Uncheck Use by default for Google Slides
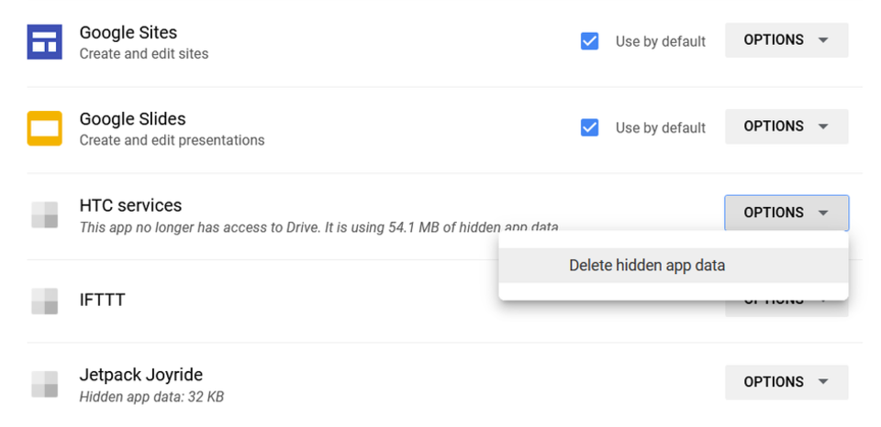This screenshot has width=881, height=427. click(x=589, y=128)
